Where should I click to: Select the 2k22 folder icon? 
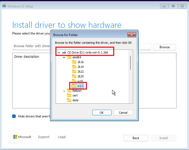pyautogui.click(x=74, y=72)
